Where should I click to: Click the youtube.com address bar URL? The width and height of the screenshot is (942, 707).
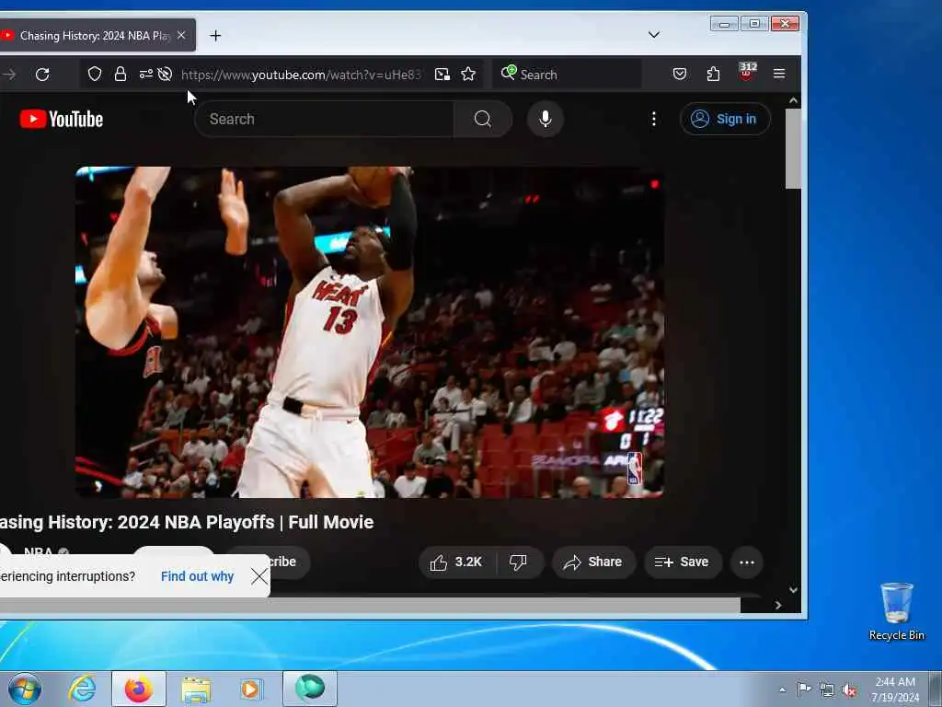[301, 75]
